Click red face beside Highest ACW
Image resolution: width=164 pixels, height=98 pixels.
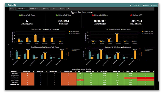131,15
